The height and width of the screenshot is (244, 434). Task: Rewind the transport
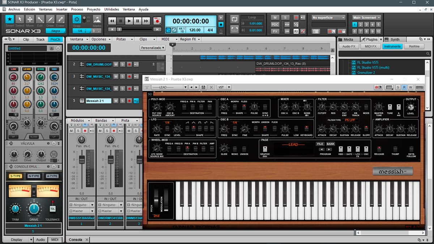click(x=112, y=21)
